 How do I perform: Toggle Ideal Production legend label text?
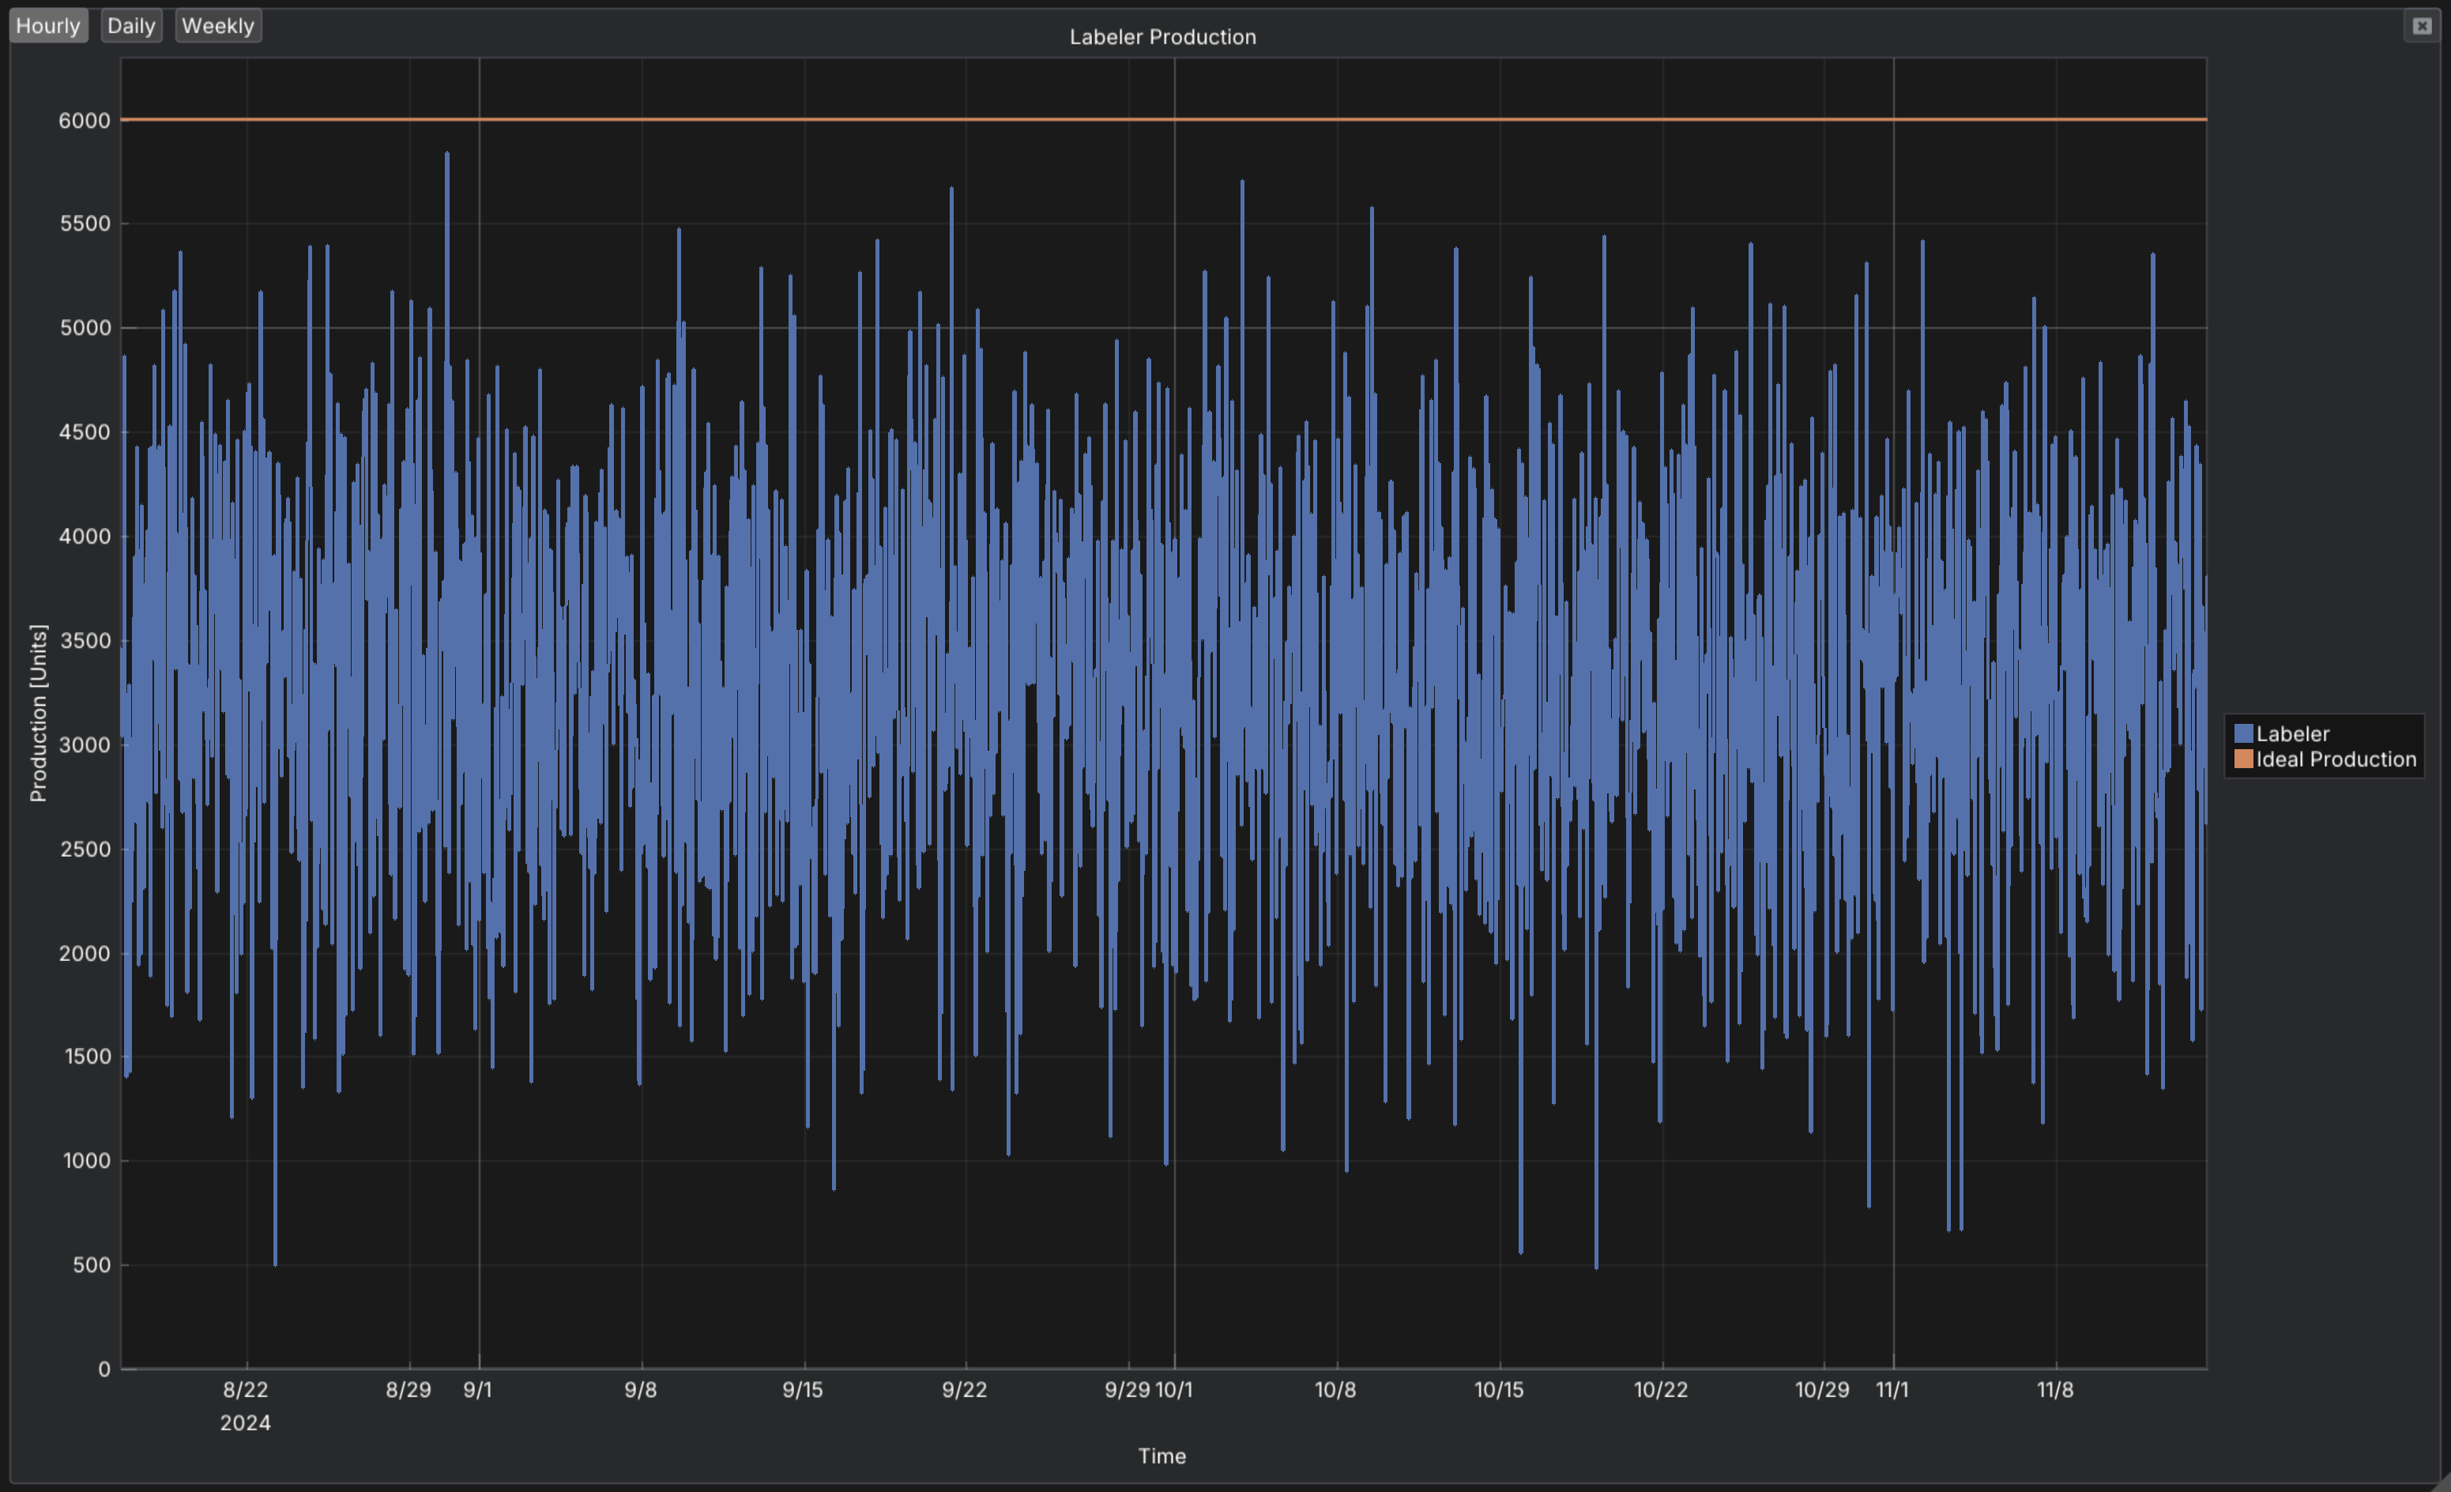point(2336,760)
